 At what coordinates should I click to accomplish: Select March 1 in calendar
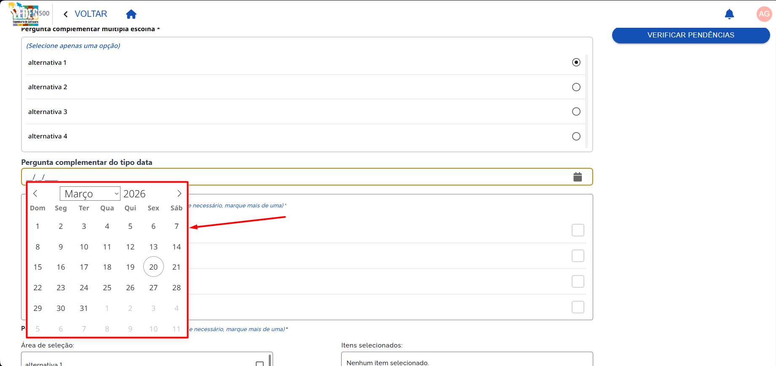pyautogui.click(x=37, y=226)
